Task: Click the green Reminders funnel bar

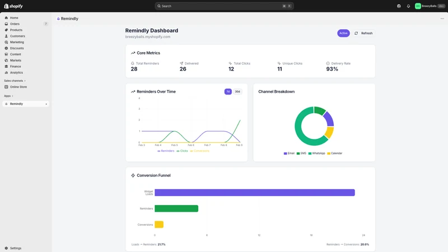Action: click(x=176, y=208)
